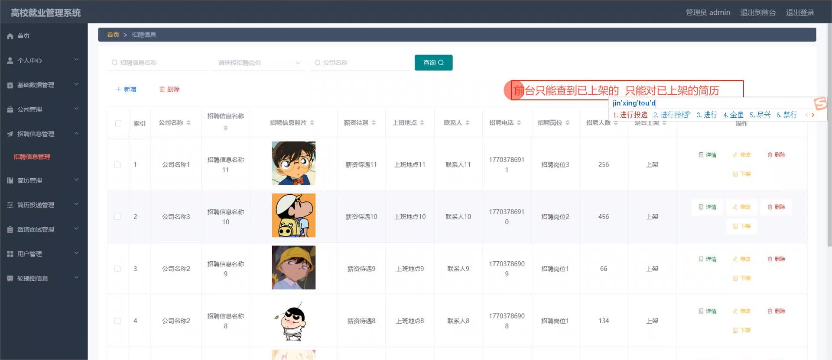Viewport: 832px width, 360px height.
Task: Open 详情 for 公司名称1 row
Action: coord(707,155)
